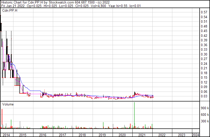Image resolution: width=210 pixels, height=137 pixels.
Task: Click the 300 k volume axis label
Action: 205,121
